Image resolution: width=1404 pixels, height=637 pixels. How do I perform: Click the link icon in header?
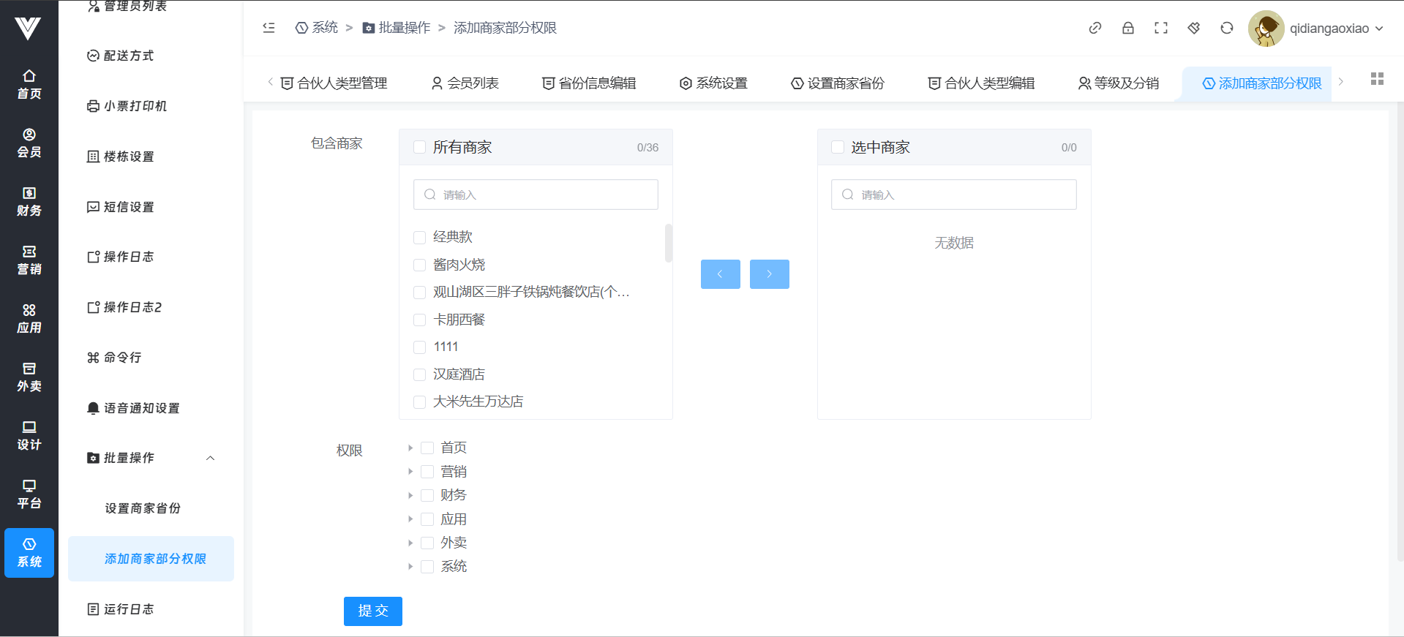tap(1095, 29)
